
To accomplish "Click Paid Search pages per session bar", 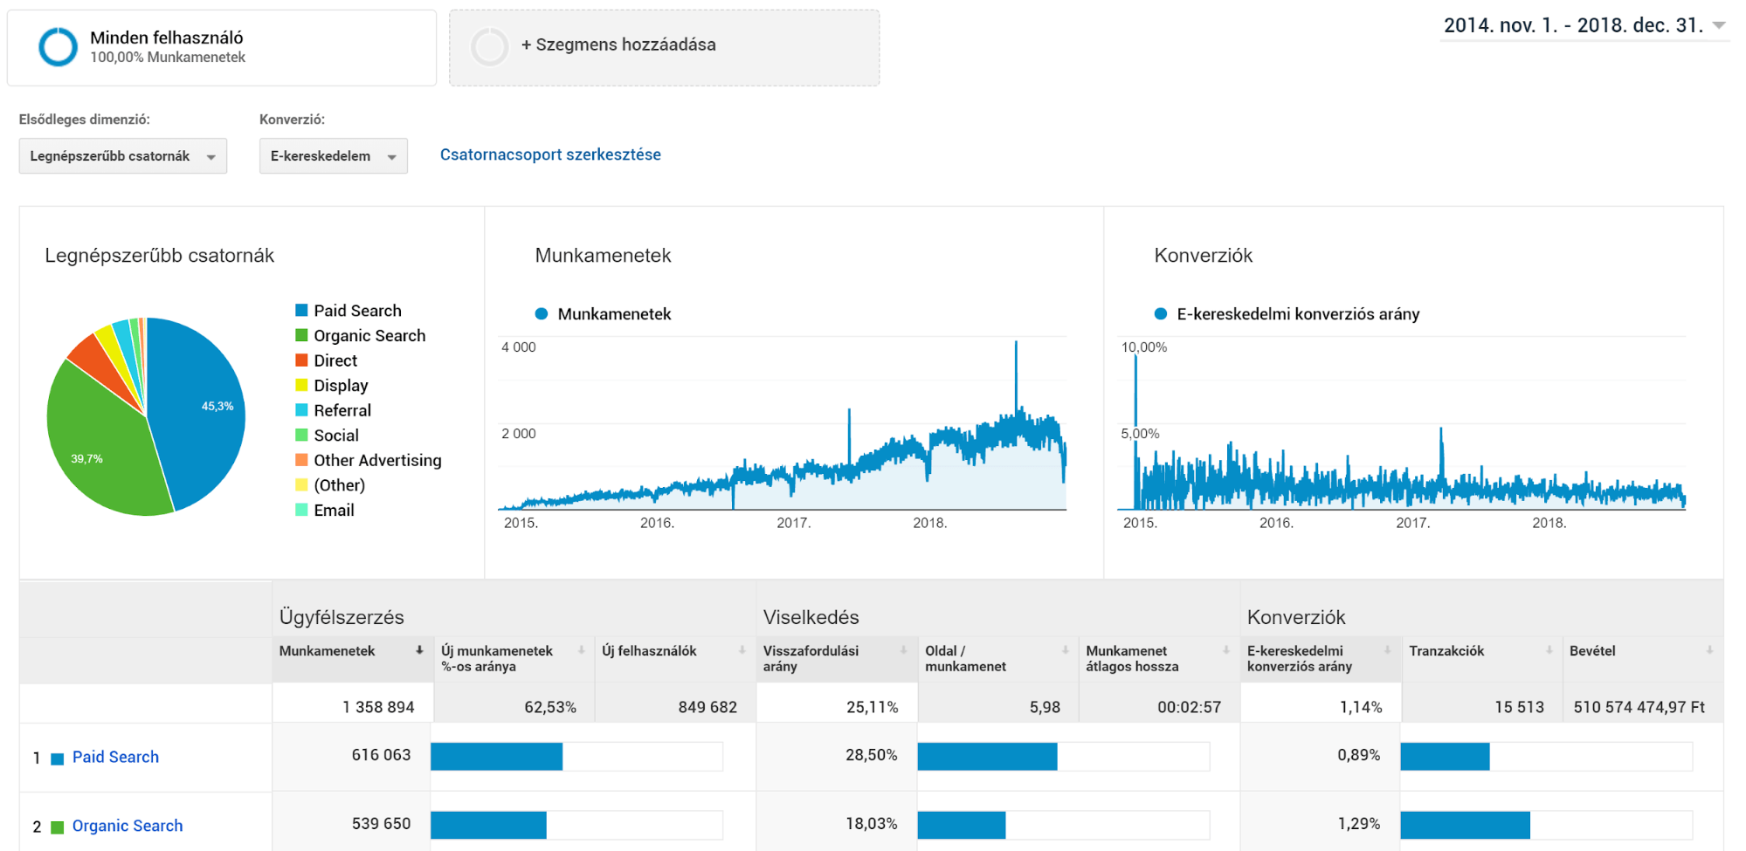I will pyautogui.click(x=987, y=756).
